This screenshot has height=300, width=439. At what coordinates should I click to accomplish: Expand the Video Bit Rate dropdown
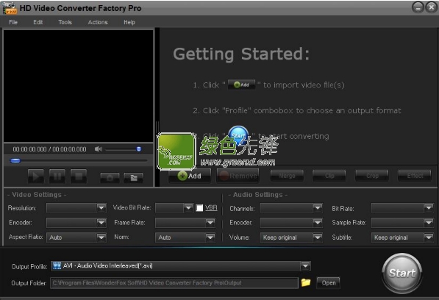[x=188, y=207]
